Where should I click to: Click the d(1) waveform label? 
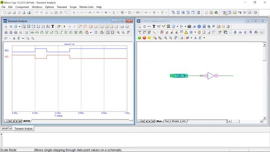7,50
